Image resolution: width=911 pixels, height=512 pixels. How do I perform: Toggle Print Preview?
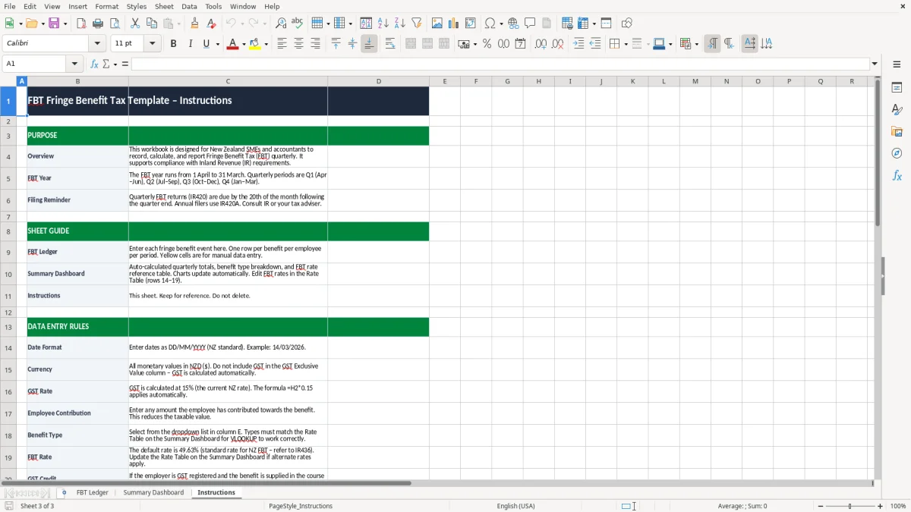coord(114,24)
